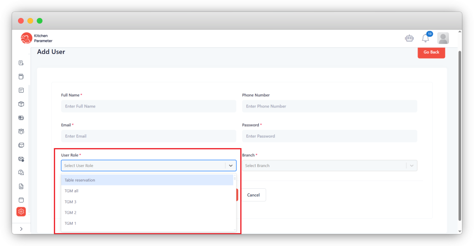The image size is (474, 246).
Task: Open the robot assistant icon in header
Action: click(409, 38)
